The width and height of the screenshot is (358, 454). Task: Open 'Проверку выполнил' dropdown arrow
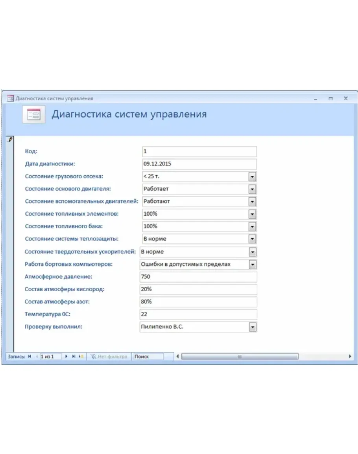(x=253, y=327)
